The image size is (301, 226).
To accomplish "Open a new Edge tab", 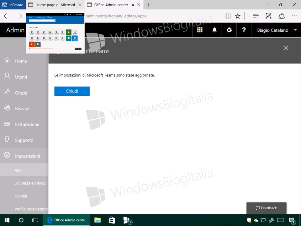I will [x=148, y=5].
